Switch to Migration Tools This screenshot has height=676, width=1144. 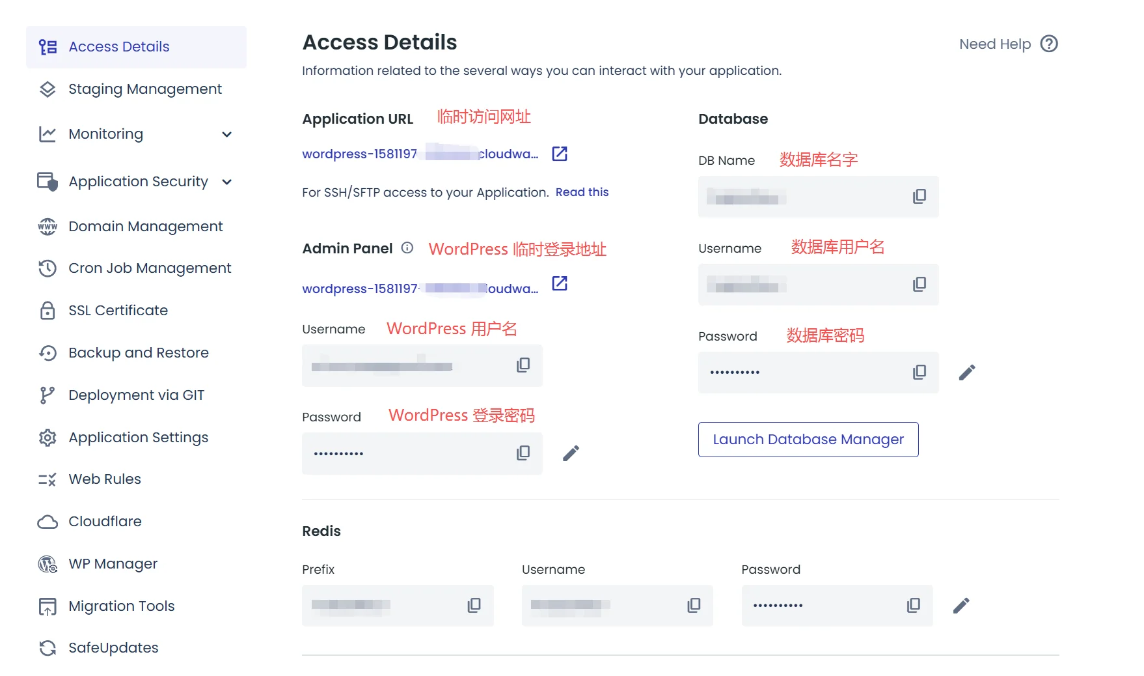pos(121,606)
